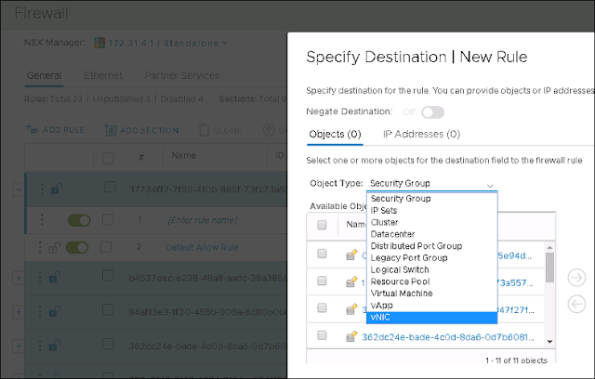Click the up arrow icon next to CLONE
Image resolution: width=595 pixels, height=379 pixels.
269,130
